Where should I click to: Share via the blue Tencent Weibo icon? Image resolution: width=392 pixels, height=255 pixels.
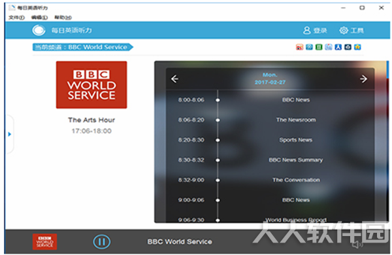point(309,47)
